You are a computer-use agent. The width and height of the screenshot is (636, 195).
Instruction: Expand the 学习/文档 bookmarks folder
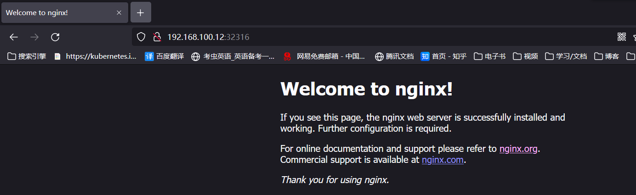566,56
